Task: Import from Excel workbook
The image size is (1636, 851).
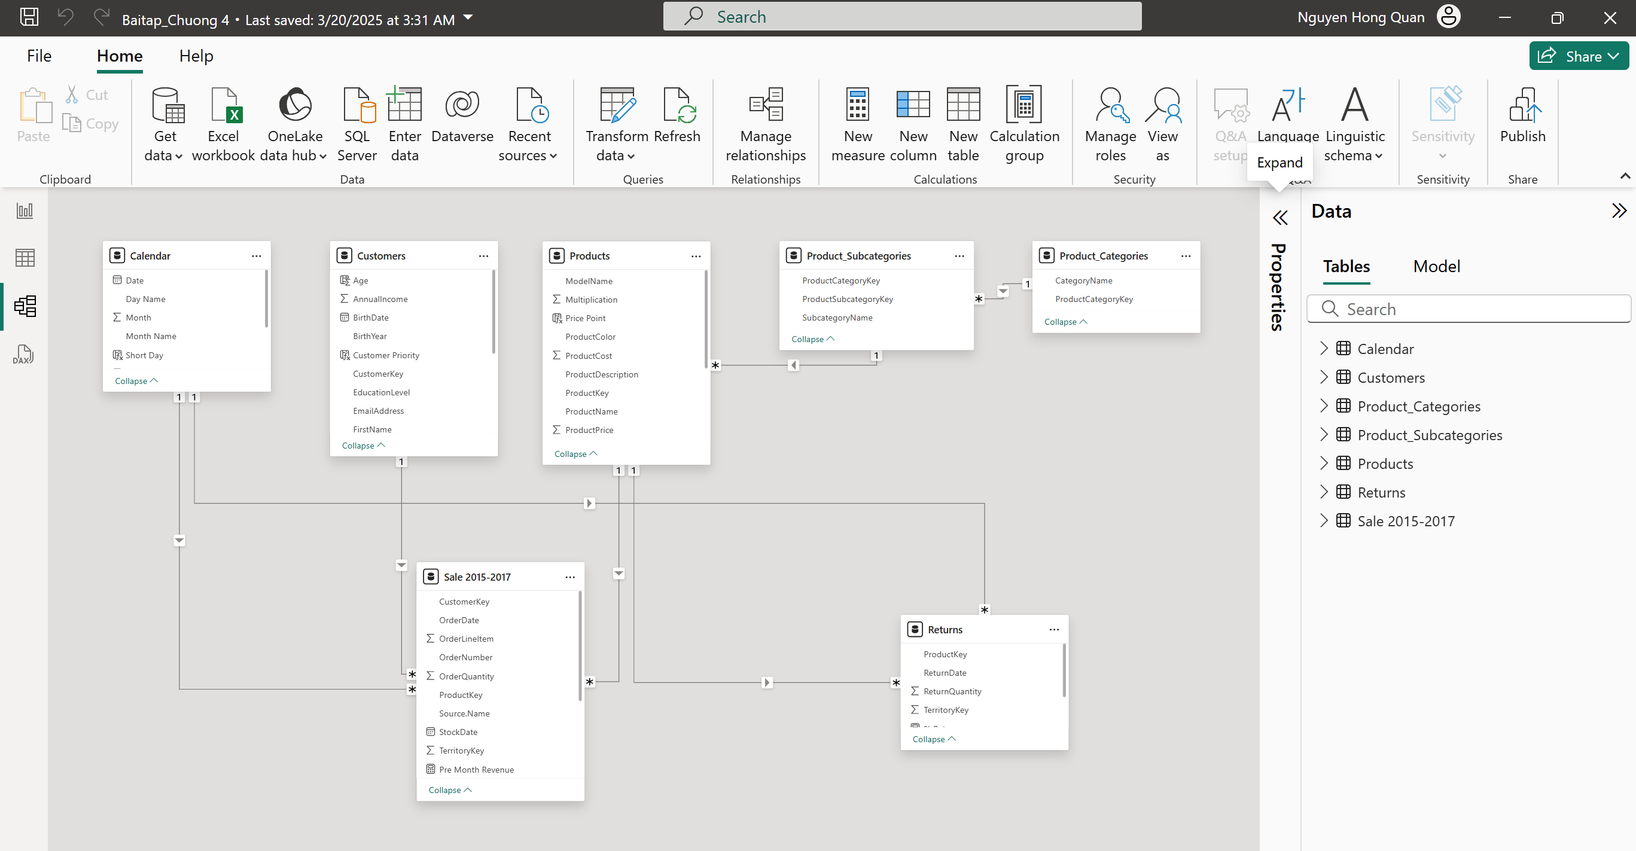Action: pos(223,124)
